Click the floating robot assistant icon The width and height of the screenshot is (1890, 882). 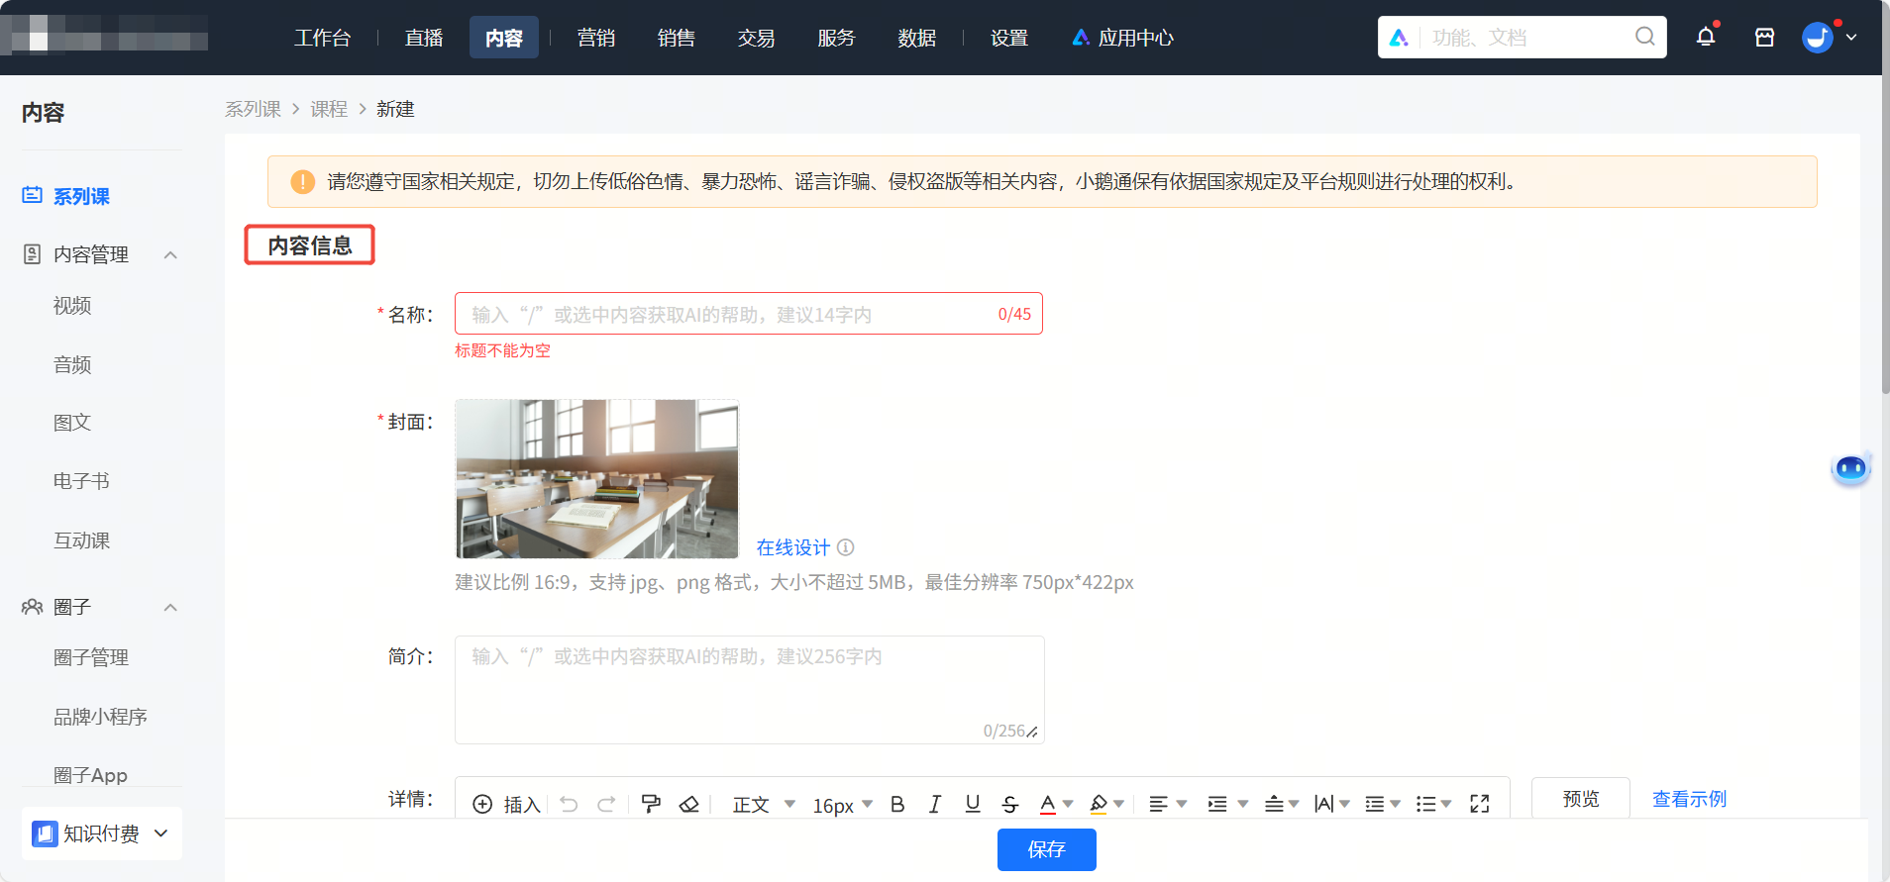point(1850,468)
